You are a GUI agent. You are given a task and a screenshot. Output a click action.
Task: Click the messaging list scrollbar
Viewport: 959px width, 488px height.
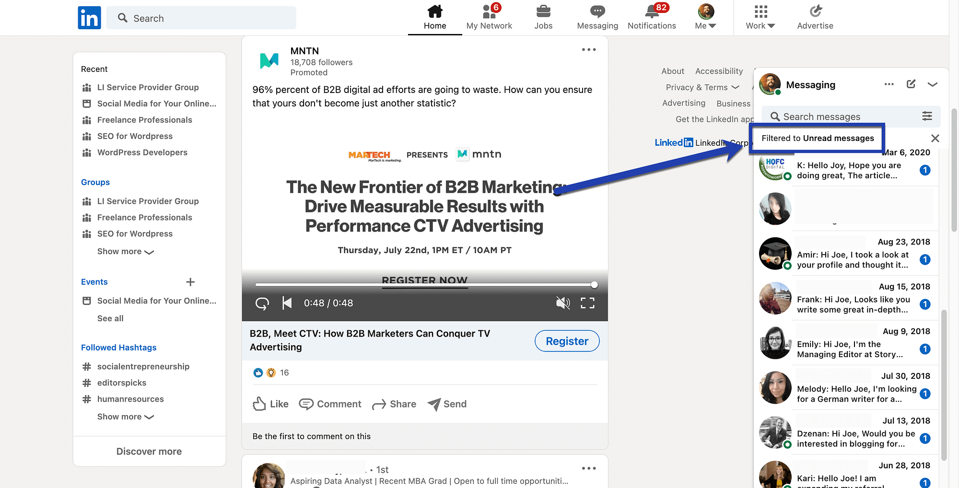(x=944, y=385)
